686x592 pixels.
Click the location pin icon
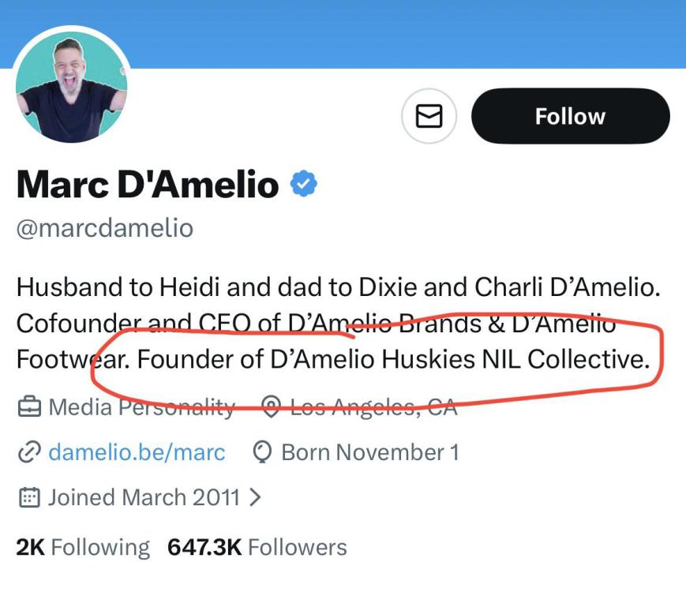click(x=272, y=407)
